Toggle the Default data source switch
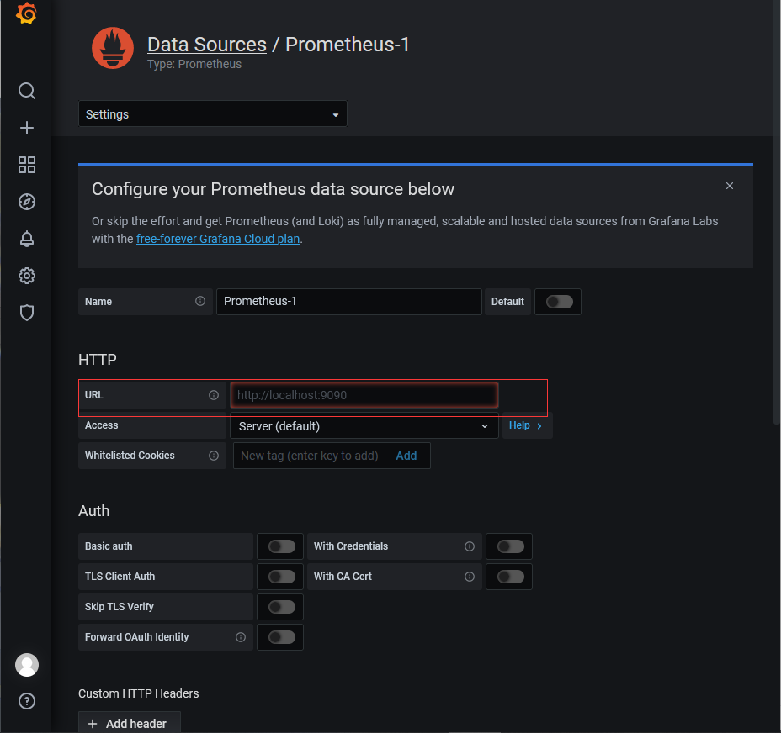 [x=560, y=302]
